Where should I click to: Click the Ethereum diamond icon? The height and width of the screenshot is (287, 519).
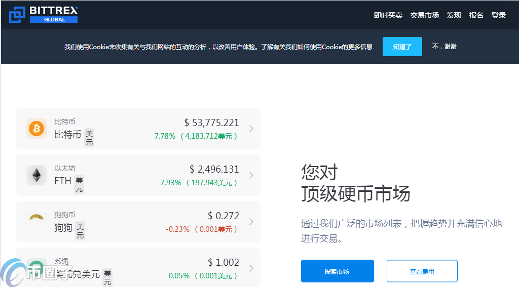coord(36,175)
